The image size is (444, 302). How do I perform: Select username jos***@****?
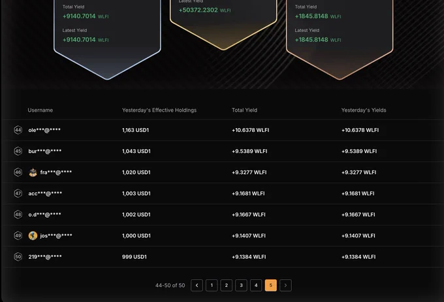pos(56,235)
